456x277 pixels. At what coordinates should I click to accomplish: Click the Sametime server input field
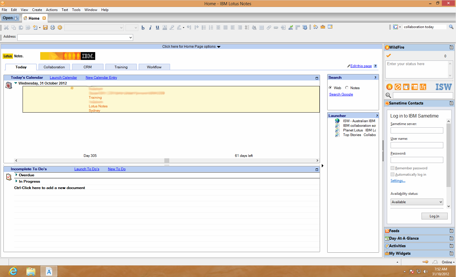(417, 131)
